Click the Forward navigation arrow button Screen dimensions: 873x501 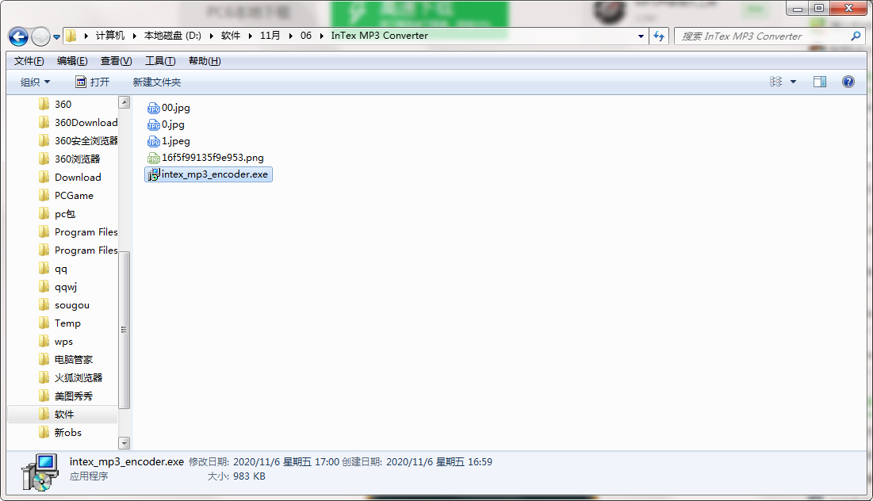coord(40,36)
